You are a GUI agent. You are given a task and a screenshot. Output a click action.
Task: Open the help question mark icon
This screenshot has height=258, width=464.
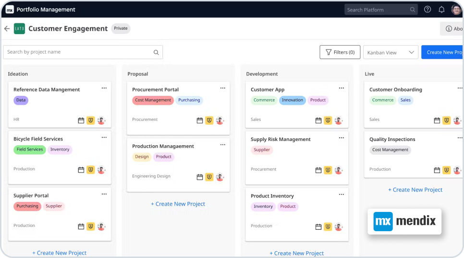pyautogui.click(x=427, y=10)
